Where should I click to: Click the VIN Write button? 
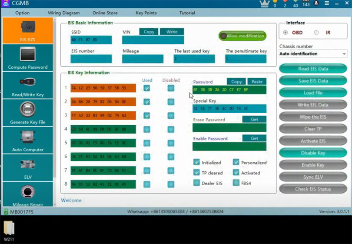click(172, 32)
